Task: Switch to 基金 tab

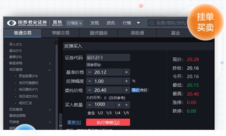Action: point(175,33)
